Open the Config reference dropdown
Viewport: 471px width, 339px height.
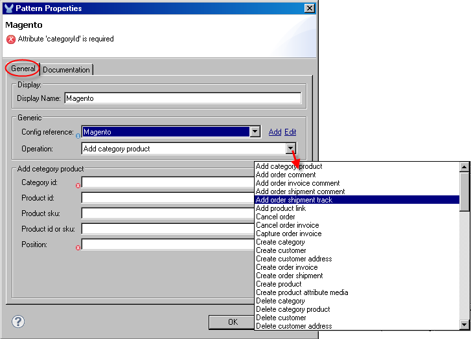pyautogui.click(x=255, y=132)
